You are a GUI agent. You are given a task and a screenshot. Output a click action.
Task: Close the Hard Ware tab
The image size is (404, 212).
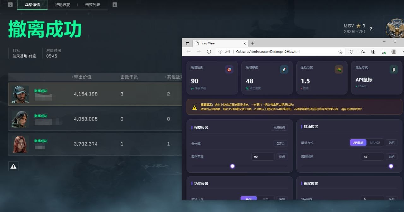coord(245,43)
